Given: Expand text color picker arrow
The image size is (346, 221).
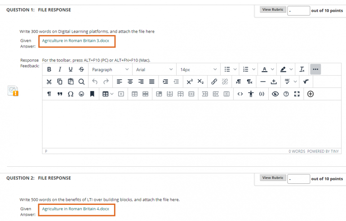Looking at the screenshot, I should coord(272,69).
